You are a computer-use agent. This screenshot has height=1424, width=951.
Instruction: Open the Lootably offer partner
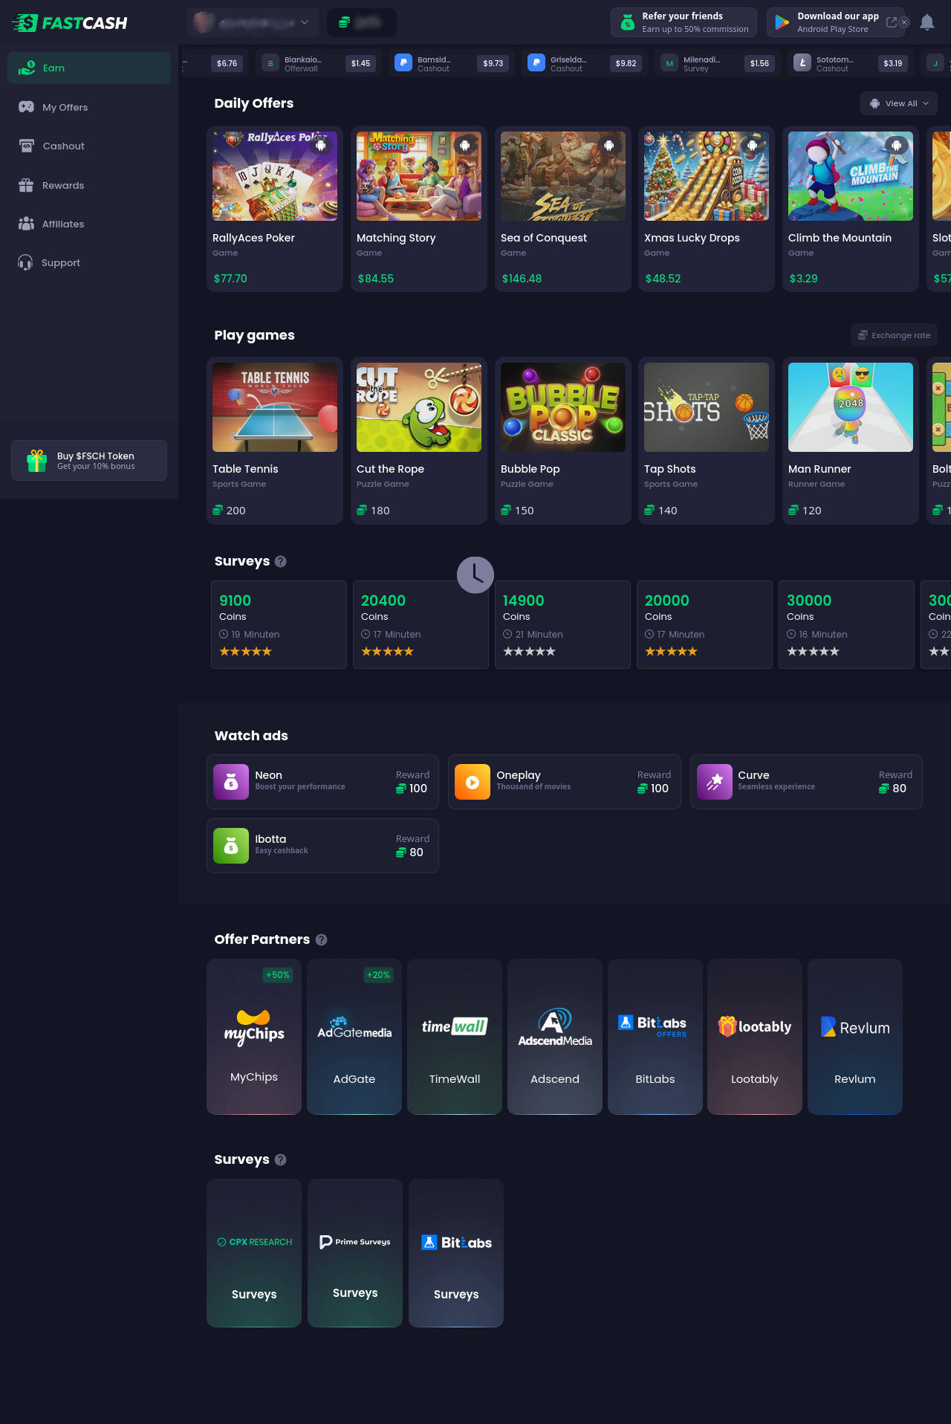tap(755, 1037)
